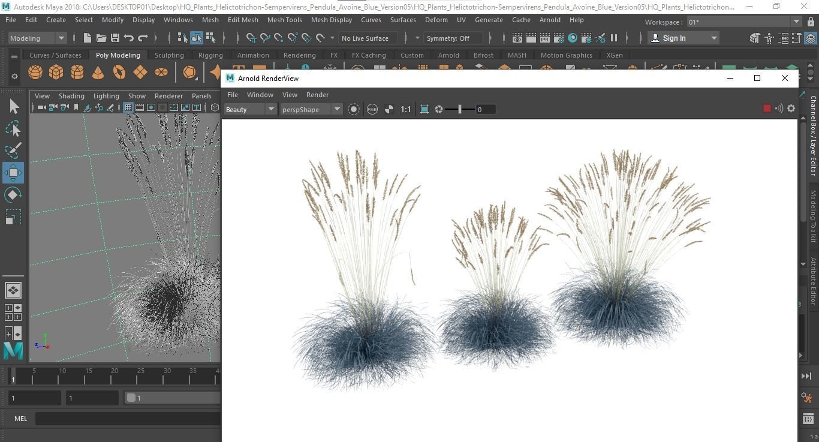Open the viewport Panels menu
This screenshot has width=819, height=442.
(x=201, y=96)
